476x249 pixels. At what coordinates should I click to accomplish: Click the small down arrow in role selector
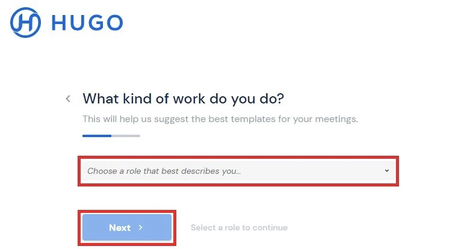(386, 171)
